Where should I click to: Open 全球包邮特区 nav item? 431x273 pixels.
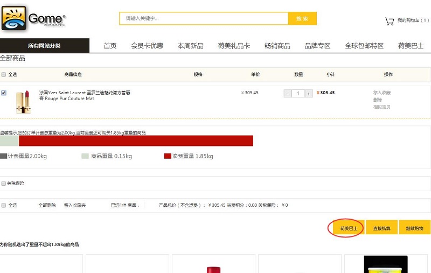point(364,46)
